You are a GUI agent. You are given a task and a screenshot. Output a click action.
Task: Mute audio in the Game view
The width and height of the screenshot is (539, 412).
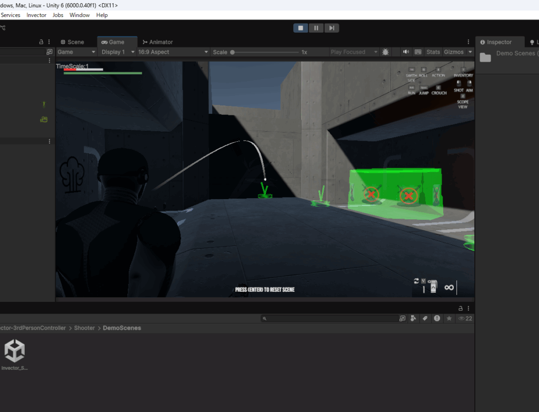point(406,52)
